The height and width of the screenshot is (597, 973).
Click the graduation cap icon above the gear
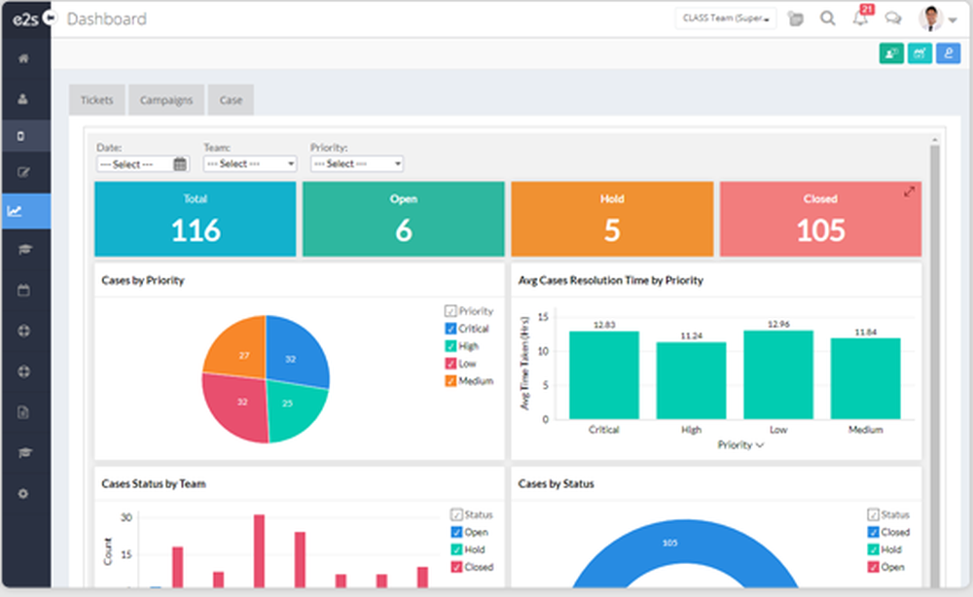[x=24, y=452]
